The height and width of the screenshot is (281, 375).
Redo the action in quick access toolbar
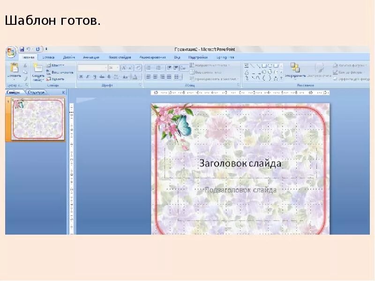[x=37, y=49]
